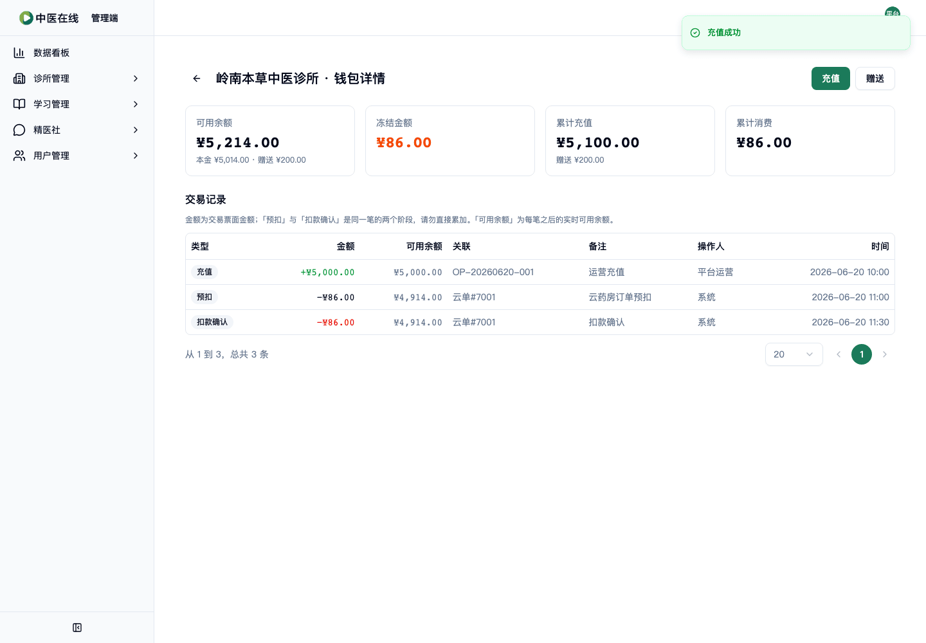Expand 精医社 submenu chevron

coord(136,130)
